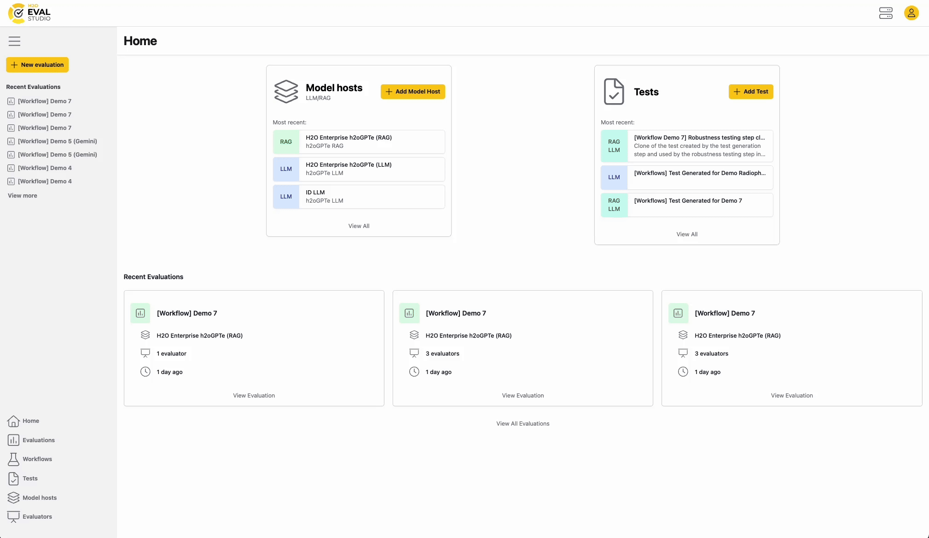This screenshot has width=929, height=538.
Task: Open the user profile menu
Action: (x=912, y=13)
